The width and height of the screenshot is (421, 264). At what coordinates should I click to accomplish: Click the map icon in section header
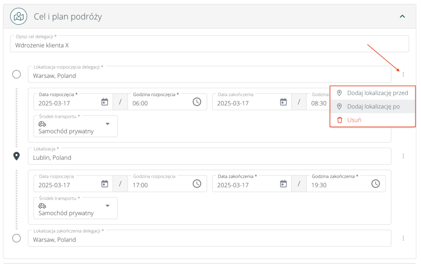point(19,16)
